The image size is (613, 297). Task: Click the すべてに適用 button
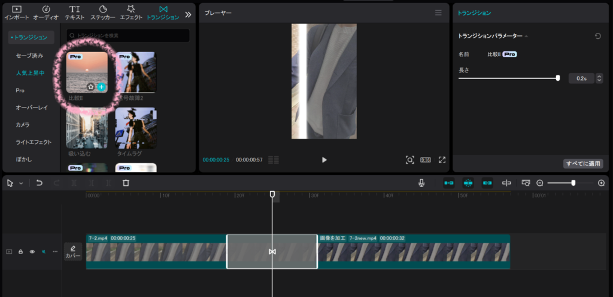point(583,164)
